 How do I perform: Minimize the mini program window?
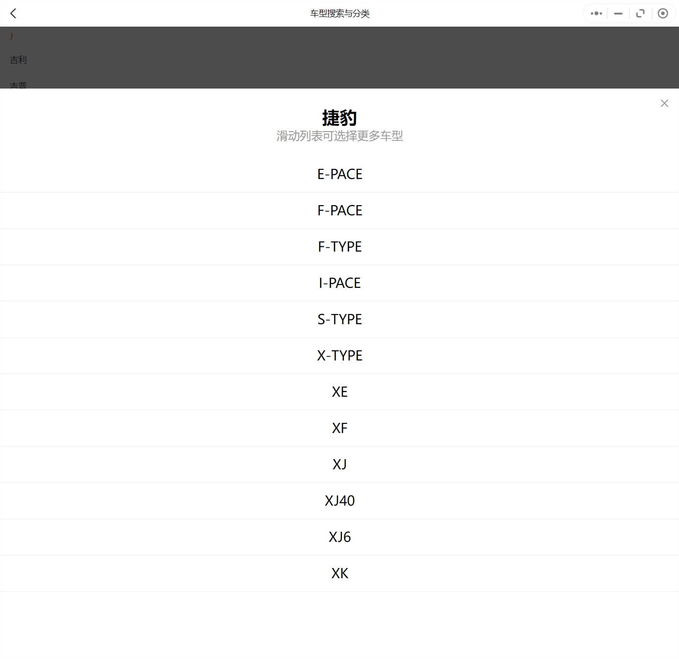coord(618,14)
